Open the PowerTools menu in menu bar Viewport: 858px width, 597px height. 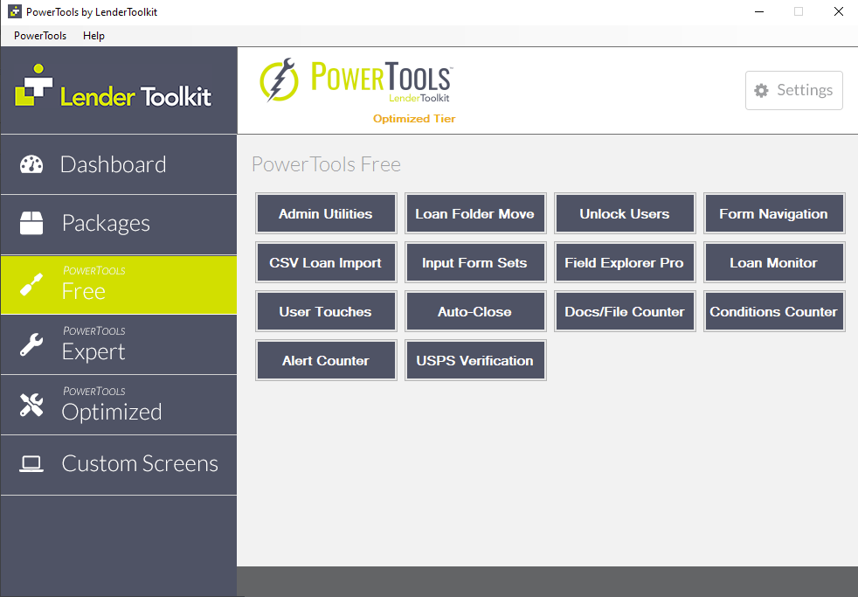(40, 36)
